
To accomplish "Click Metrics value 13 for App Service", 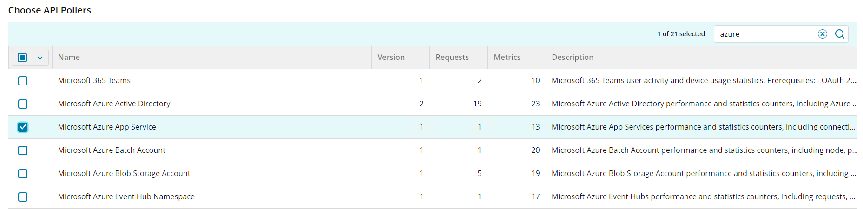I will (x=535, y=127).
